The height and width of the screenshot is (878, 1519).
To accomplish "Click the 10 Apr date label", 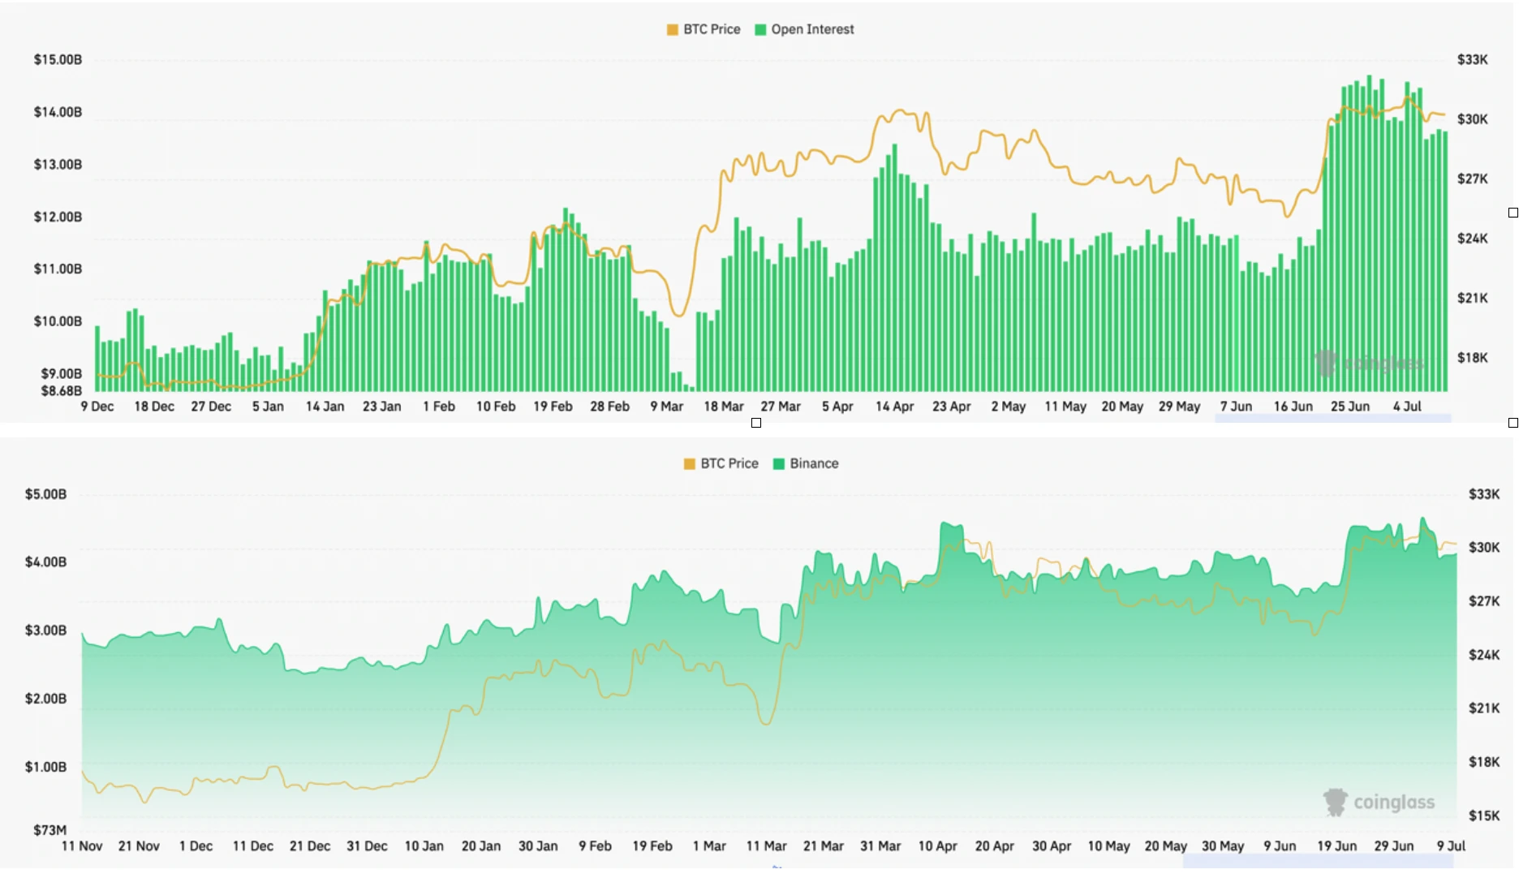I will coord(937,846).
